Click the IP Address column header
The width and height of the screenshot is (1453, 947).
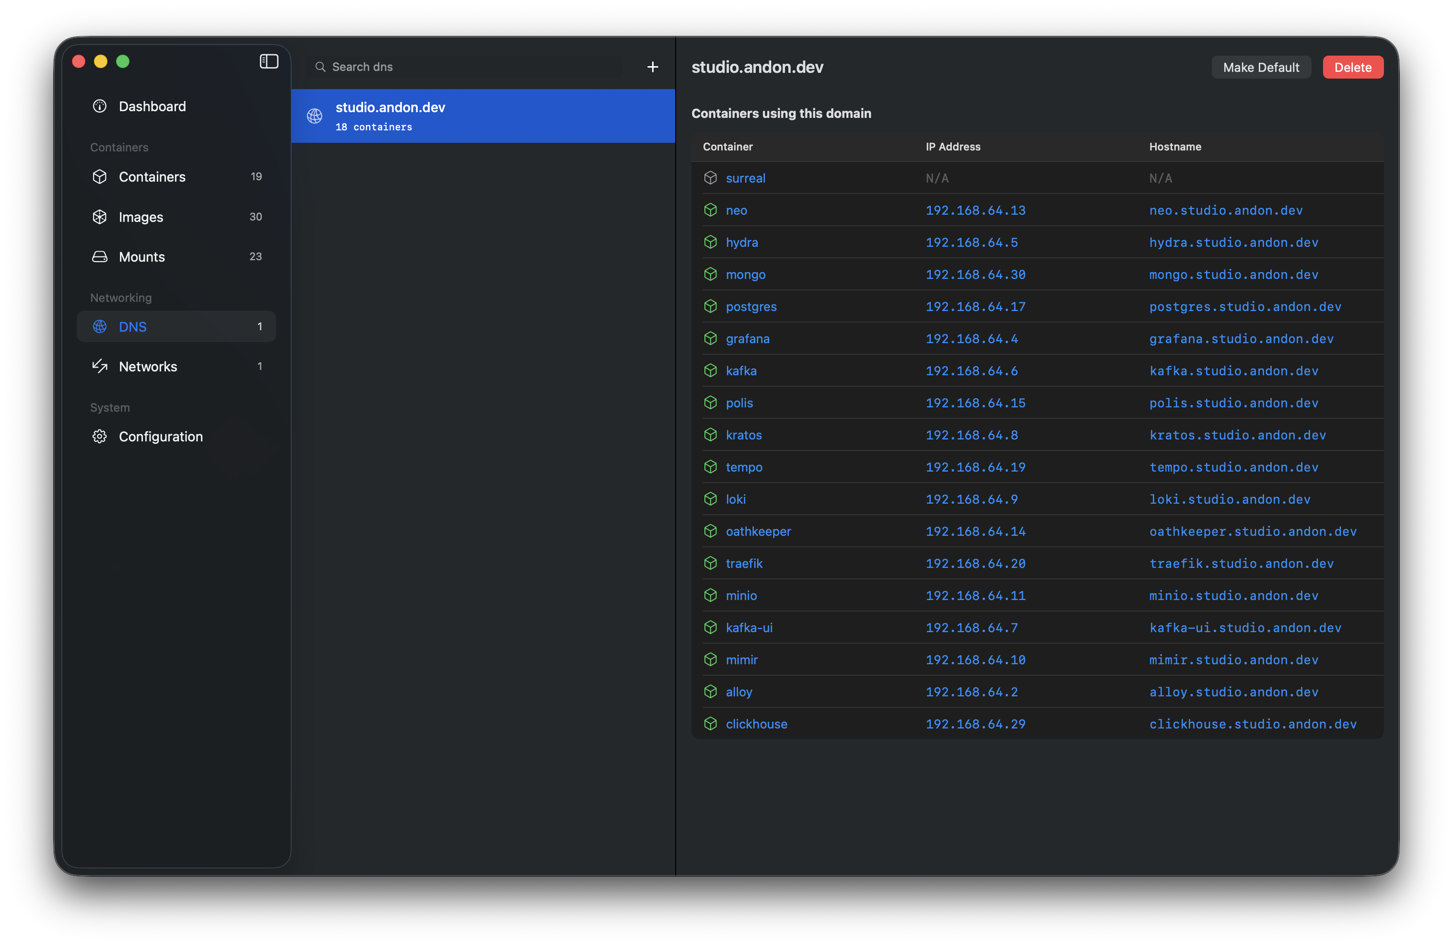pyautogui.click(x=952, y=147)
